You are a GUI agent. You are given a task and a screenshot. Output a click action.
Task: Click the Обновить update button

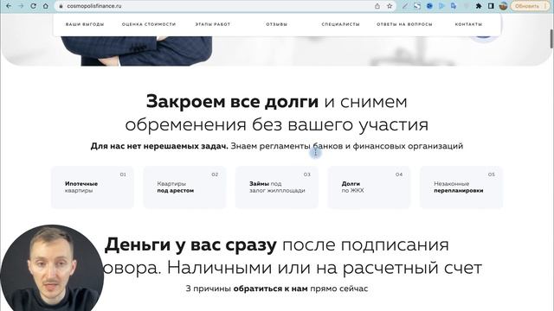pyautogui.click(x=531, y=6)
